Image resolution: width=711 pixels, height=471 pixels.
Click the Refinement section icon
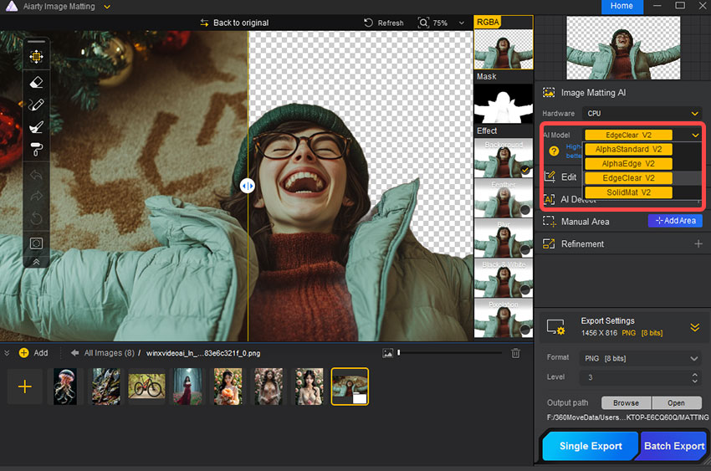(x=549, y=244)
